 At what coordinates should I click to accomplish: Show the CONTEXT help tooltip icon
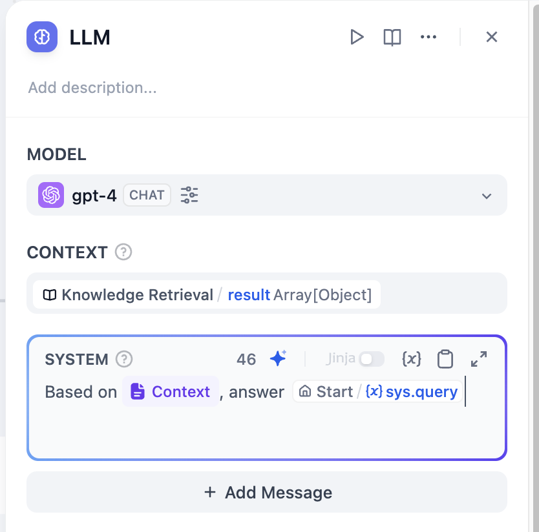pyautogui.click(x=123, y=252)
